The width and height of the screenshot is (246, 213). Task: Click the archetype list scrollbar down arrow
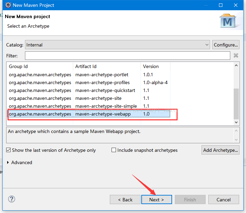click(x=236, y=122)
